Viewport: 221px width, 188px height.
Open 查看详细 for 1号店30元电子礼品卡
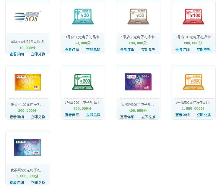click(x=72, y=50)
